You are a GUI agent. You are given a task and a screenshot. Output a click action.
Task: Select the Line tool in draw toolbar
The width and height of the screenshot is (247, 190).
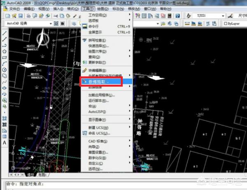[5, 33]
